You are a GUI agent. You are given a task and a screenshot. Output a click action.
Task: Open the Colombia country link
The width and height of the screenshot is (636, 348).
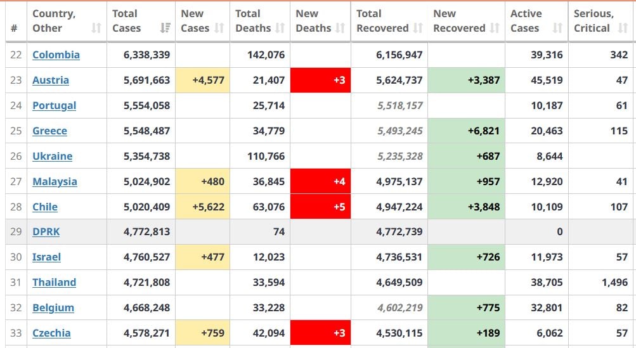tap(56, 55)
